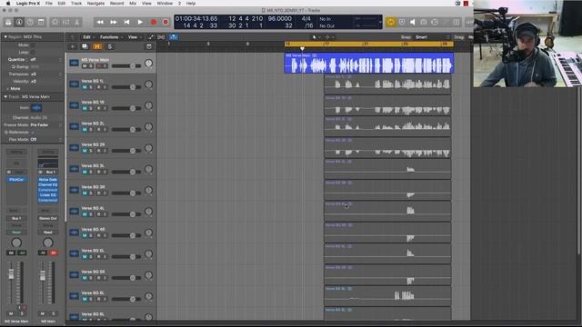Click the Capture Recording button
The height and width of the screenshot is (327, 582).
pyautogui.click(x=166, y=22)
